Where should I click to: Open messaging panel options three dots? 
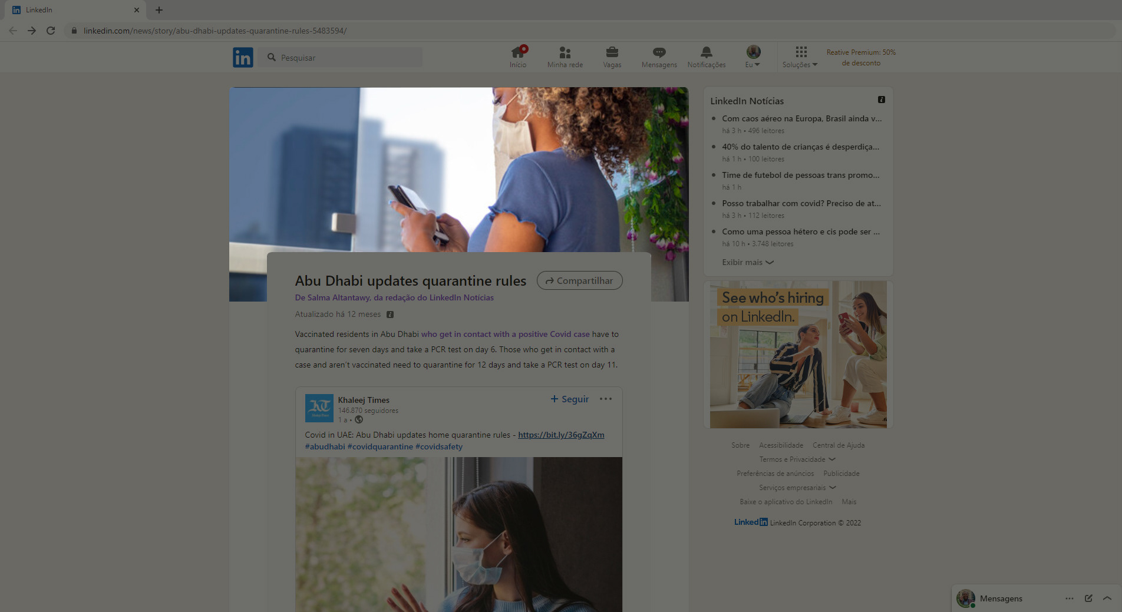pyautogui.click(x=1070, y=598)
